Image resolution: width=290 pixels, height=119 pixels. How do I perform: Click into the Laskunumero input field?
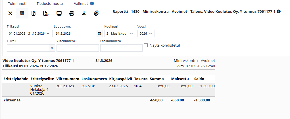[x=121, y=48]
